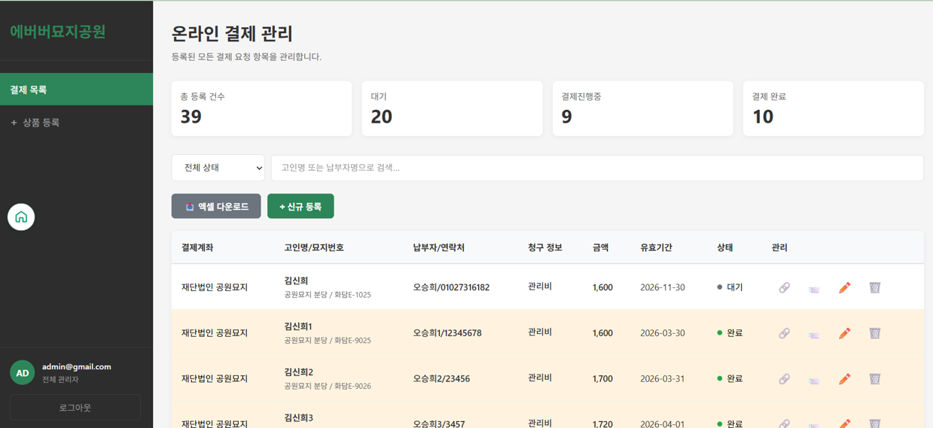Screen dimensions: 933x428
Task: Copy payment link for 김신희2 row
Action: pos(784,379)
